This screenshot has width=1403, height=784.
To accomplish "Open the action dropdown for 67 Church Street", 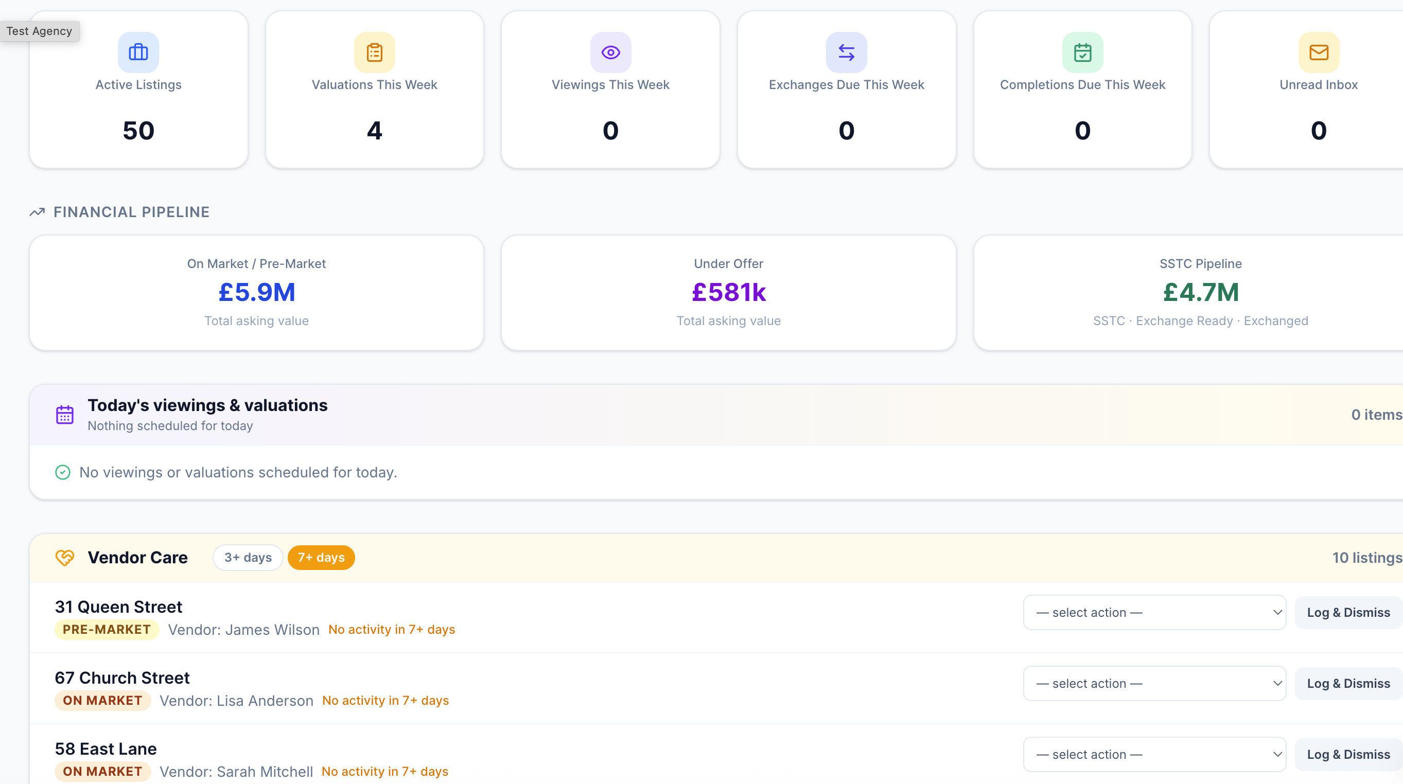I will (1154, 683).
